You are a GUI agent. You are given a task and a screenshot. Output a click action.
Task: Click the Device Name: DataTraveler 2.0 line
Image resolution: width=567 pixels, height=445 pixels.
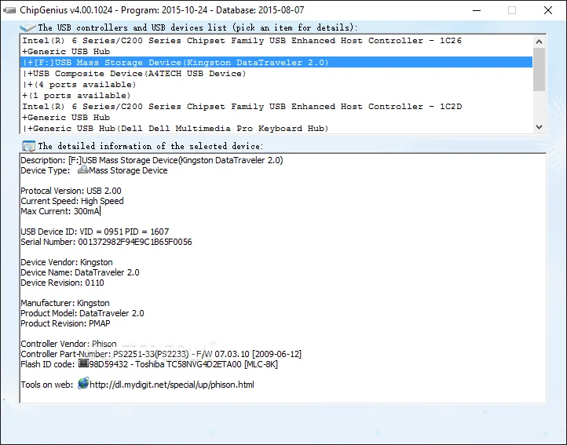pyautogui.click(x=80, y=272)
